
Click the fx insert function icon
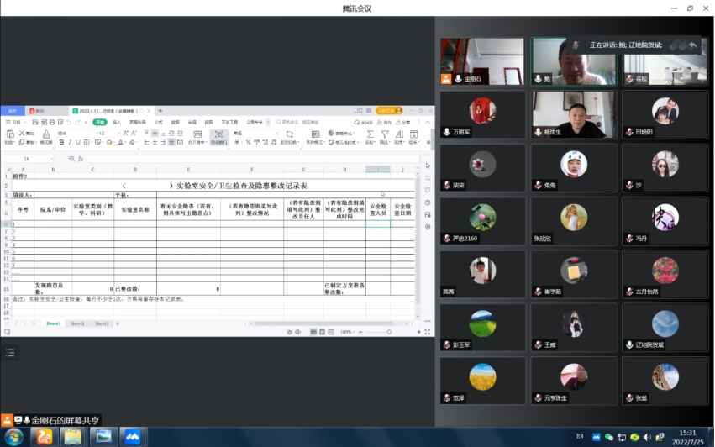click(81, 159)
